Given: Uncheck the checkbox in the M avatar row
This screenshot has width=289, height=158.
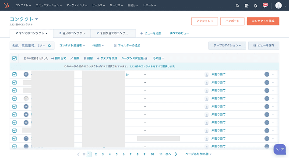Looking at the screenshot, I should (x=14, y=74).
